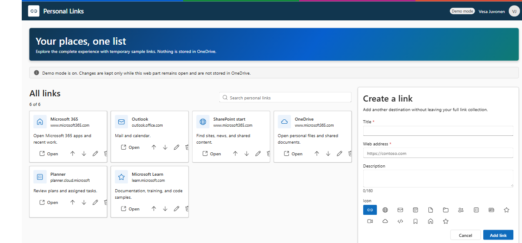Click the Microsoft 365 card title

pos(64,119)
